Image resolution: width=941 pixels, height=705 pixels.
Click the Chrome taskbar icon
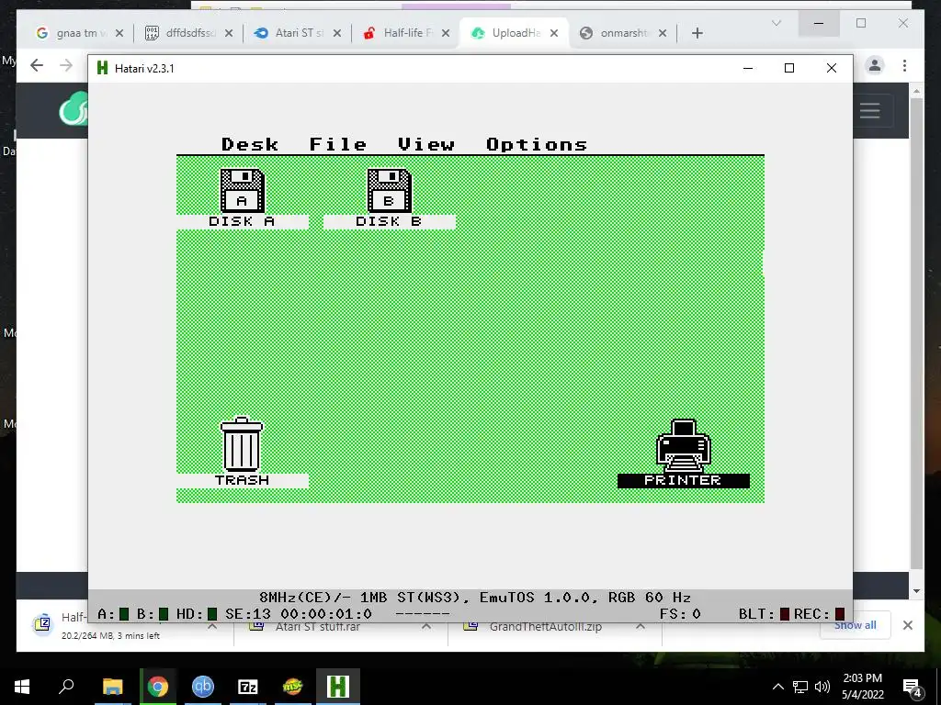point(157,687)
